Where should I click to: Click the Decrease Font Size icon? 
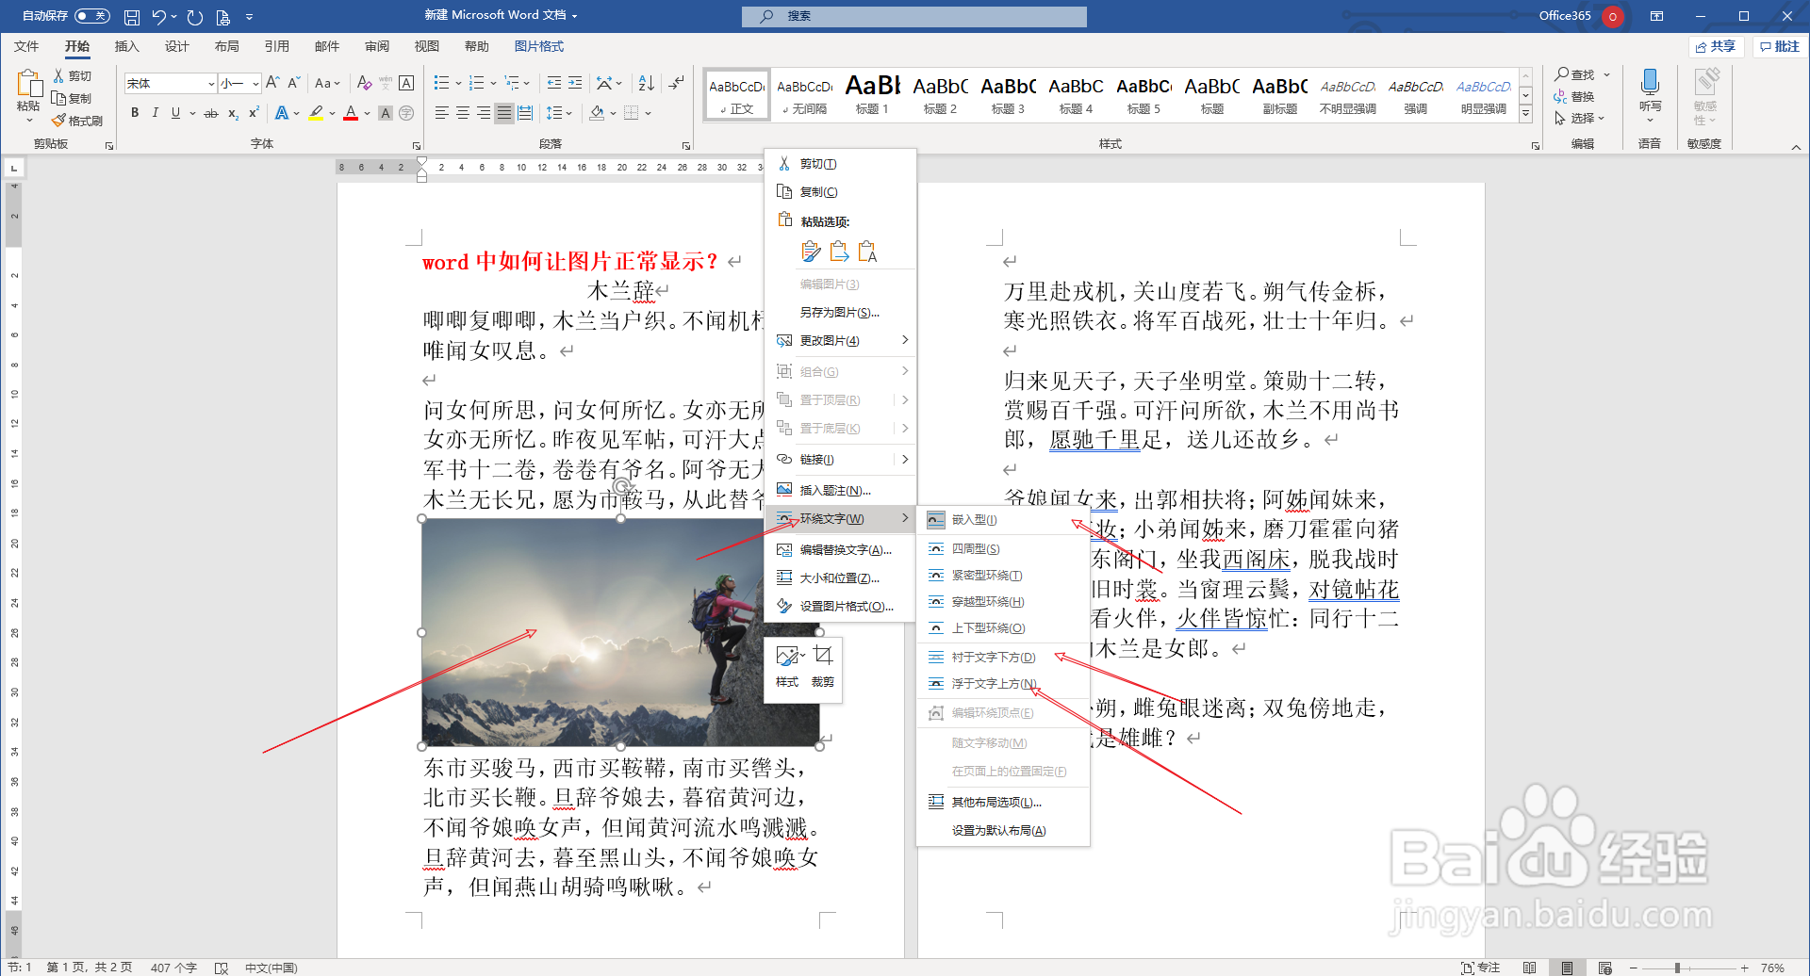[x=293, y=83]
